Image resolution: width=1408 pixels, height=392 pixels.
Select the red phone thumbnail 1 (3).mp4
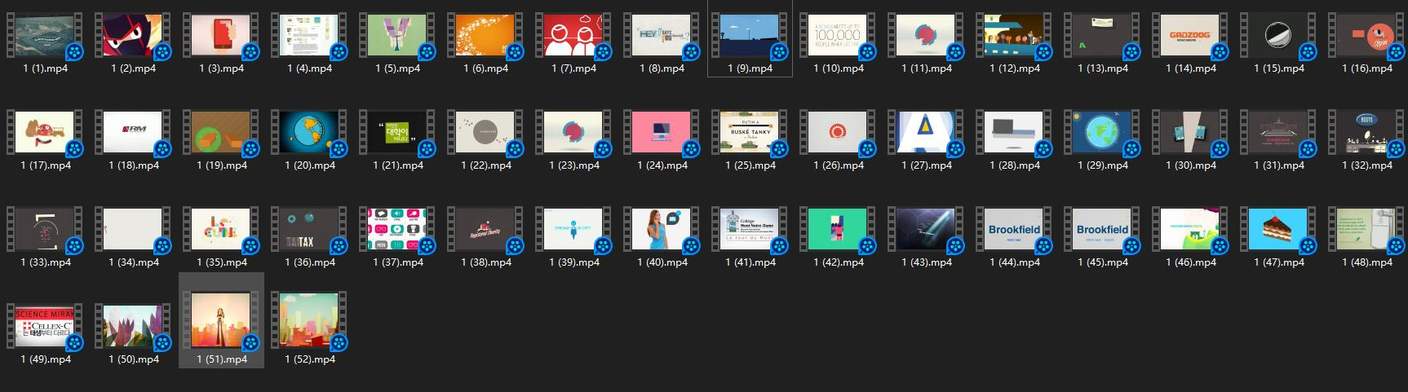point(220,35)
